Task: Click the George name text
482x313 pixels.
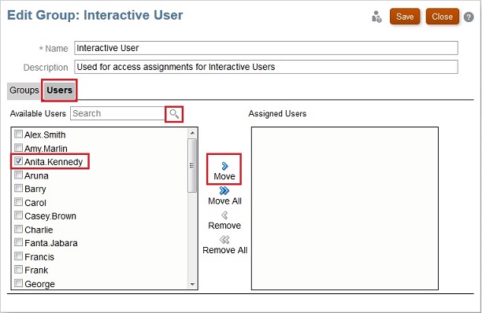Action: pyautogui.click(x=39, y=284)
